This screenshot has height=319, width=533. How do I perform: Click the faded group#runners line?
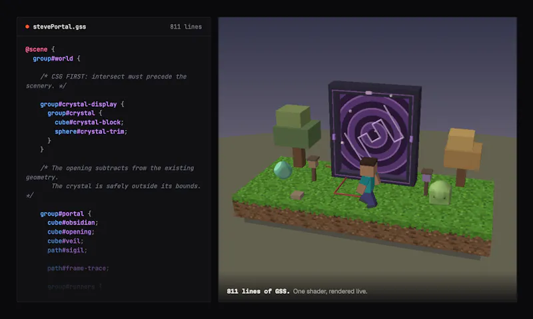tap(75, 286)
